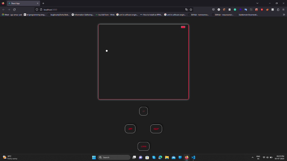Reload the page with the refresh icon

click(x=14, y=9)
